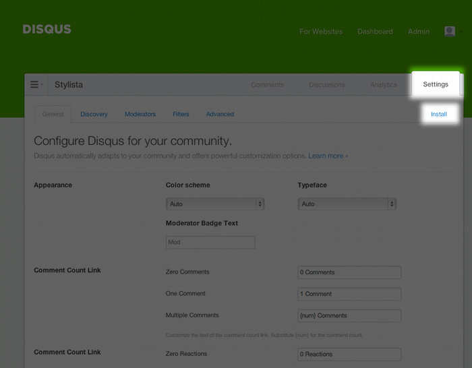Open the user avatar menu
This screenshot has height=368, width=472.
(x=453, y=31)
